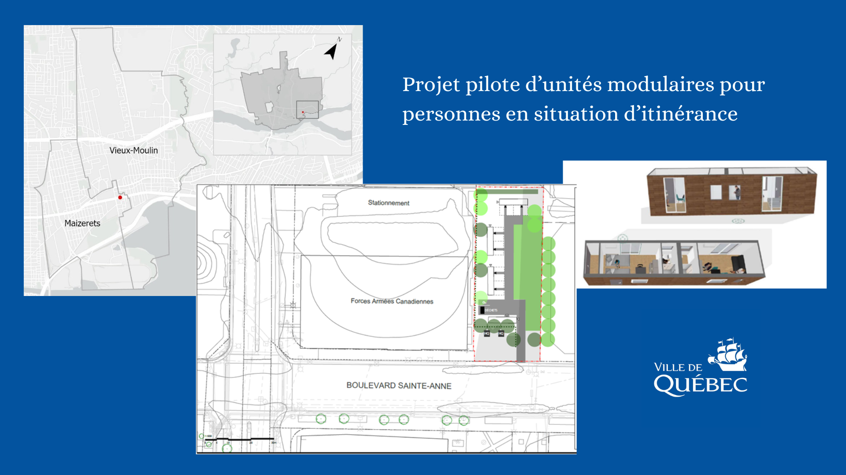
Task: Click the scale bar on the site plan
Action: (240, 439)
